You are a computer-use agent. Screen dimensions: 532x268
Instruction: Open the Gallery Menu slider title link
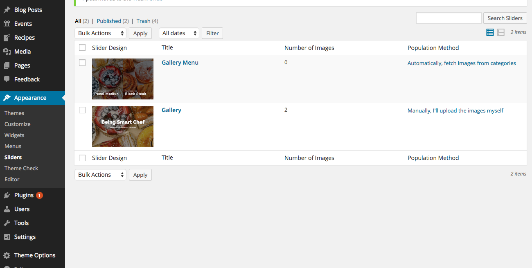pyautogui.click(x=180, y=63)
